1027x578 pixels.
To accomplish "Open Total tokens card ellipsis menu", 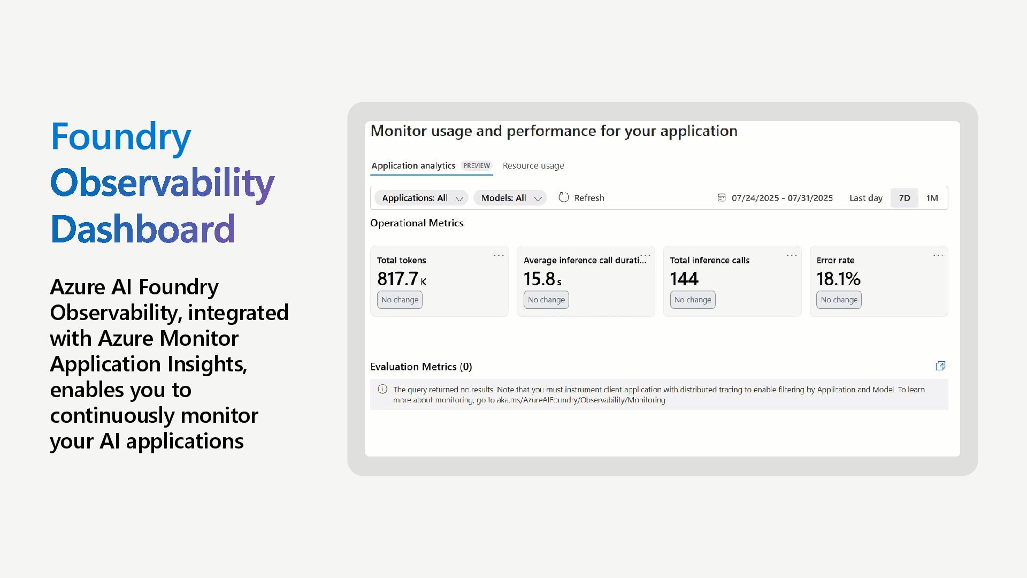I will tap(499, 255).
